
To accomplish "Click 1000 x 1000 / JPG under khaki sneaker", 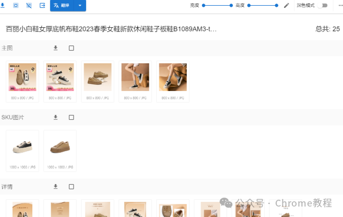I will click(x=60, y=167).
